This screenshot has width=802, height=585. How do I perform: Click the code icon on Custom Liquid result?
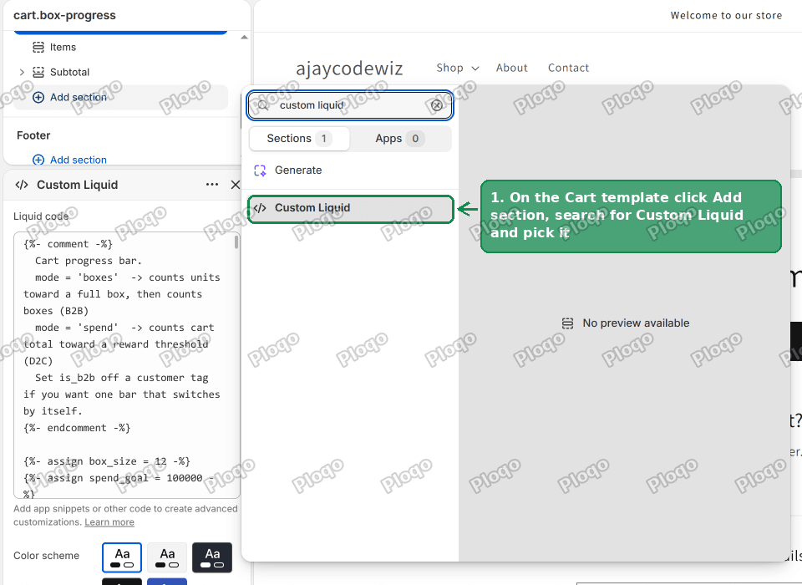pyautogui.click(x=260, y=208)
